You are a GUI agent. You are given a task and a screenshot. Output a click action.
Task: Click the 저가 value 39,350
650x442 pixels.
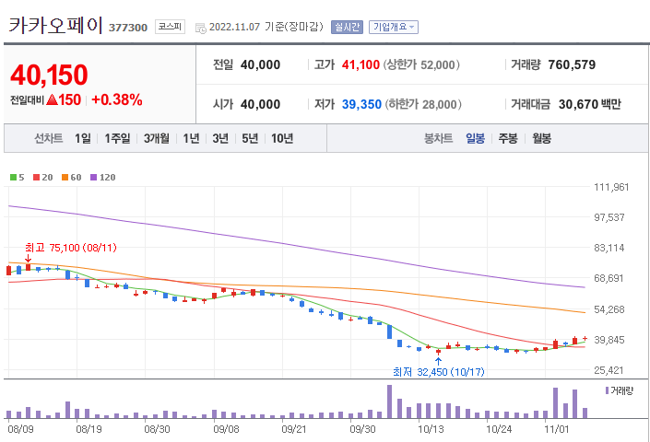(361, 104)
